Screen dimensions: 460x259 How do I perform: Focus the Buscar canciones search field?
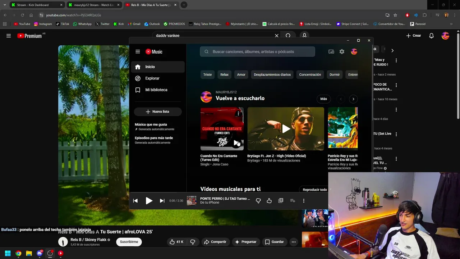[257, 52]
